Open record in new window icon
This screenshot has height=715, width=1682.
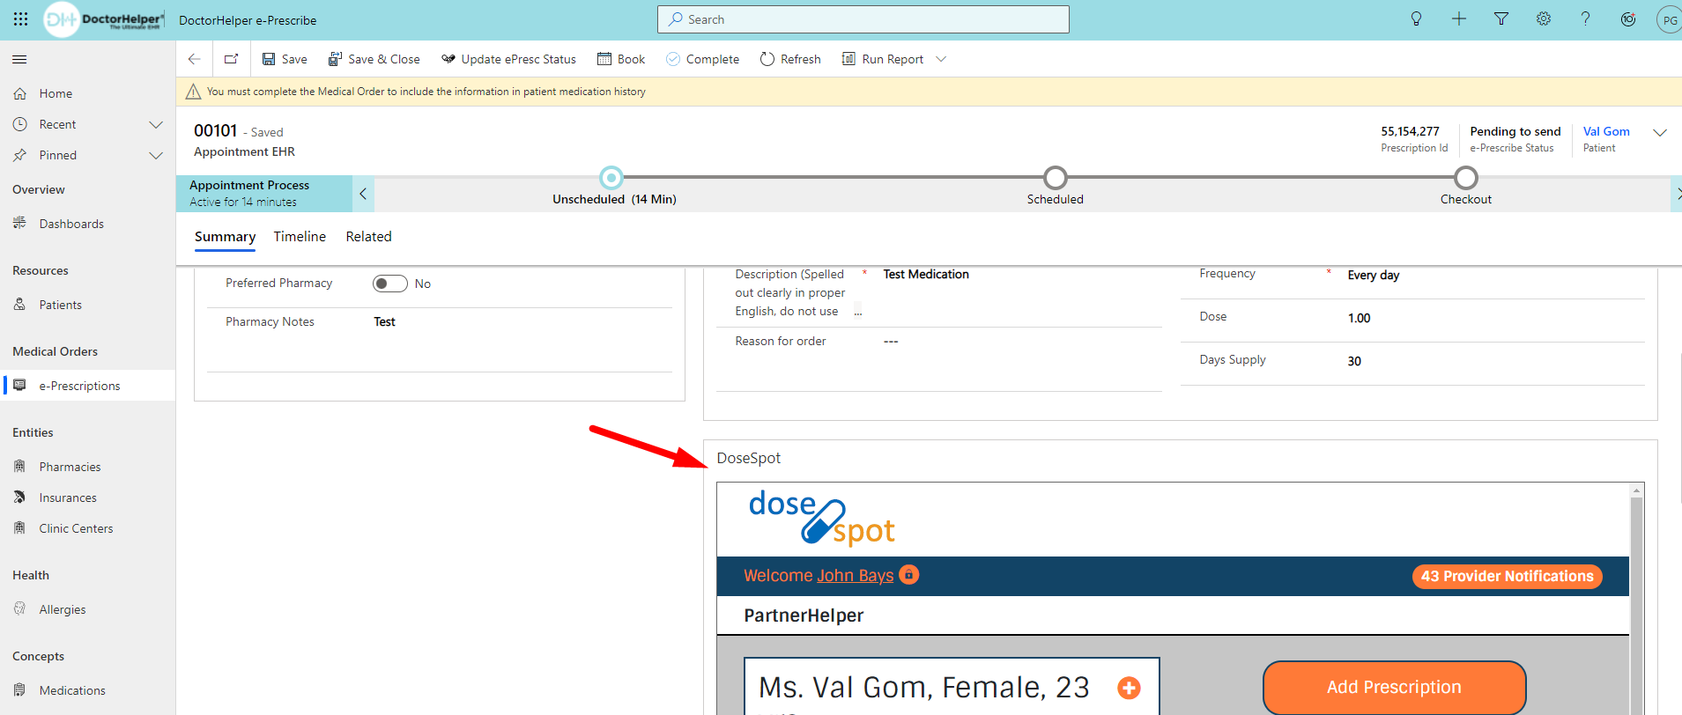point(231,59)
